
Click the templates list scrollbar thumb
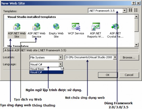coord(136,25)
